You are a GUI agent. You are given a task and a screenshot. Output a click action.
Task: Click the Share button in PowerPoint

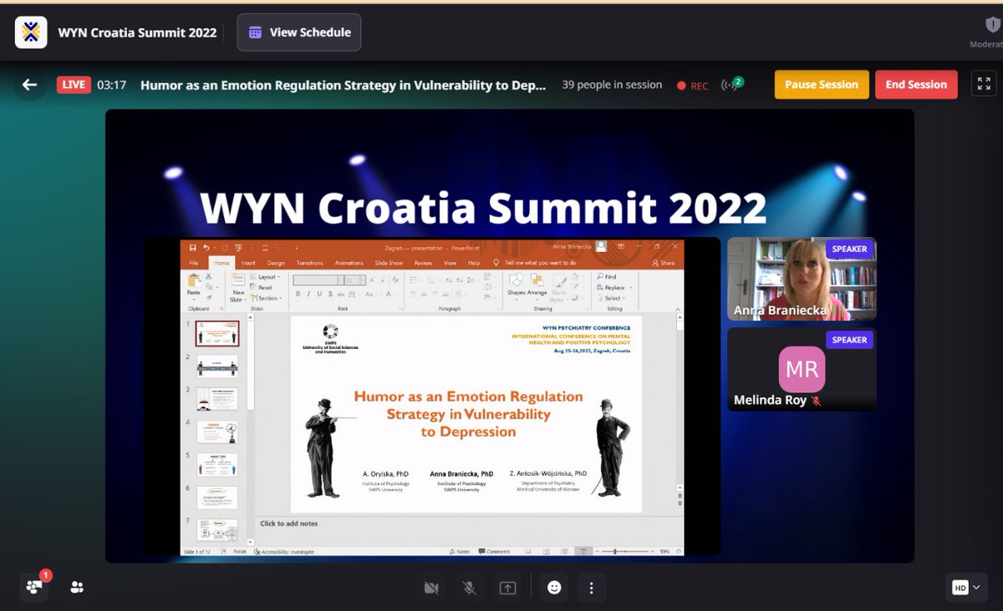(x=664, y=263)
